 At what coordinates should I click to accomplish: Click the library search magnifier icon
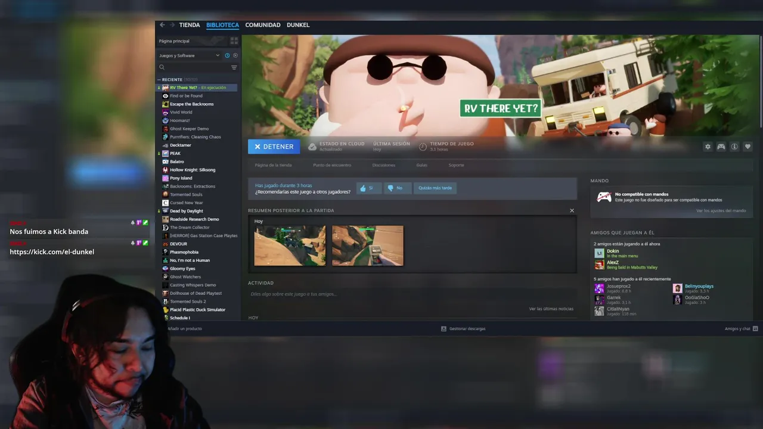[162, 67]
